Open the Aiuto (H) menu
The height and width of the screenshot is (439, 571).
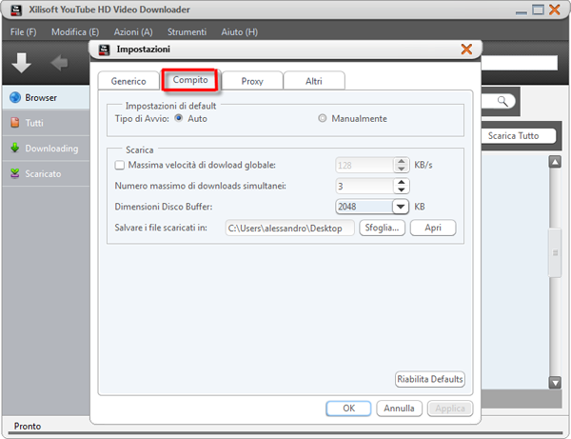(x=239, y=32)
